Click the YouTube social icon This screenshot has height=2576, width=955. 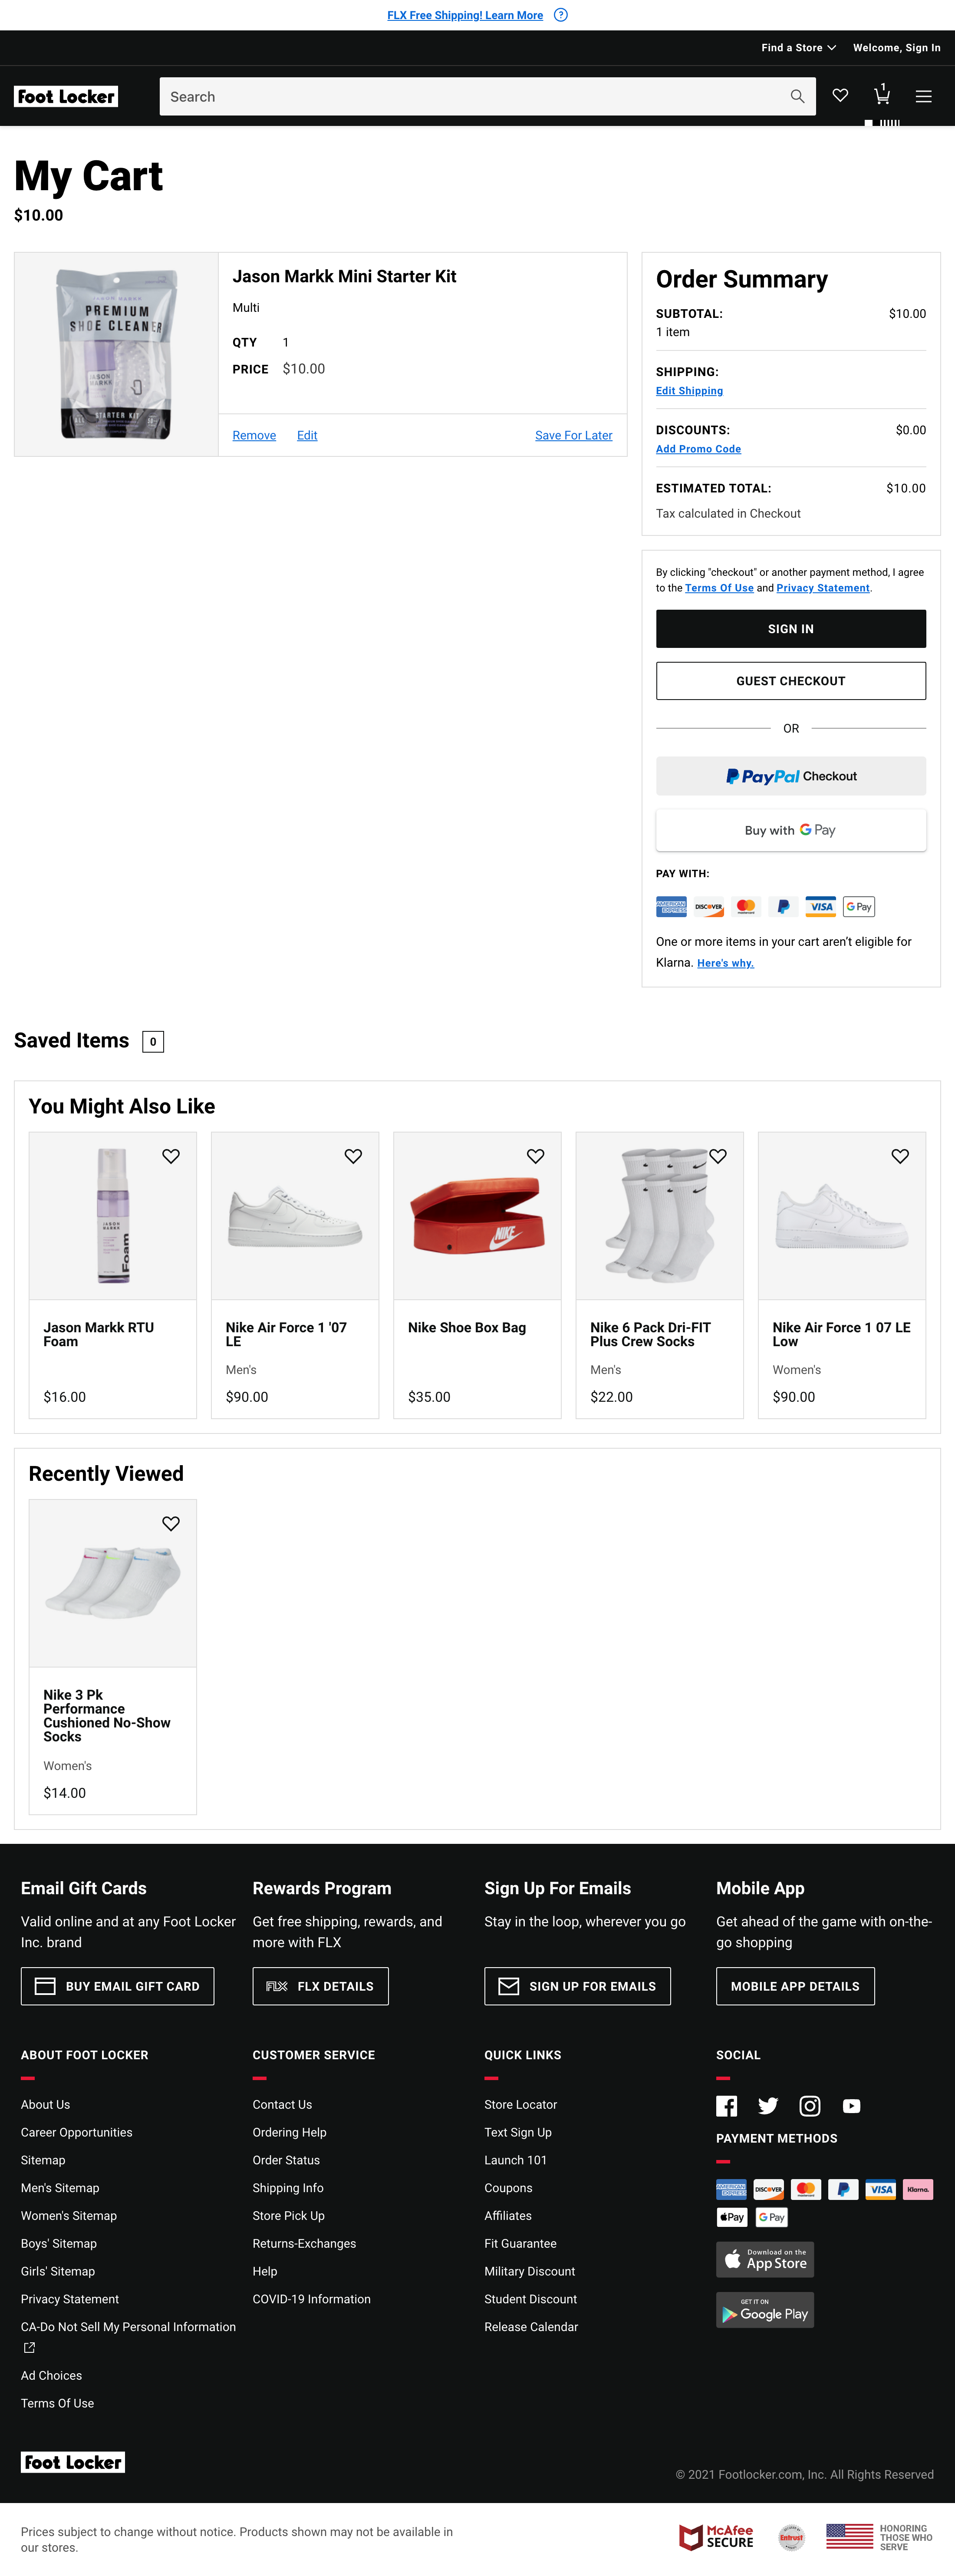[x=852, y=2106]
